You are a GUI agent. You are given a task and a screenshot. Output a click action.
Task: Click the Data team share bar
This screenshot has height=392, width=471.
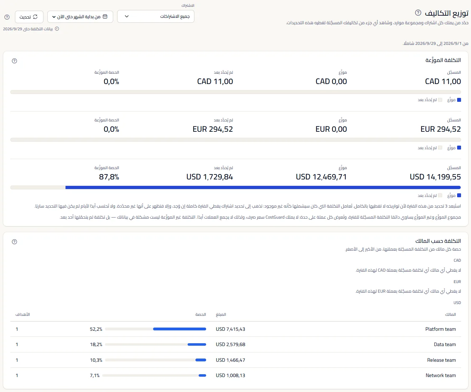156,344
